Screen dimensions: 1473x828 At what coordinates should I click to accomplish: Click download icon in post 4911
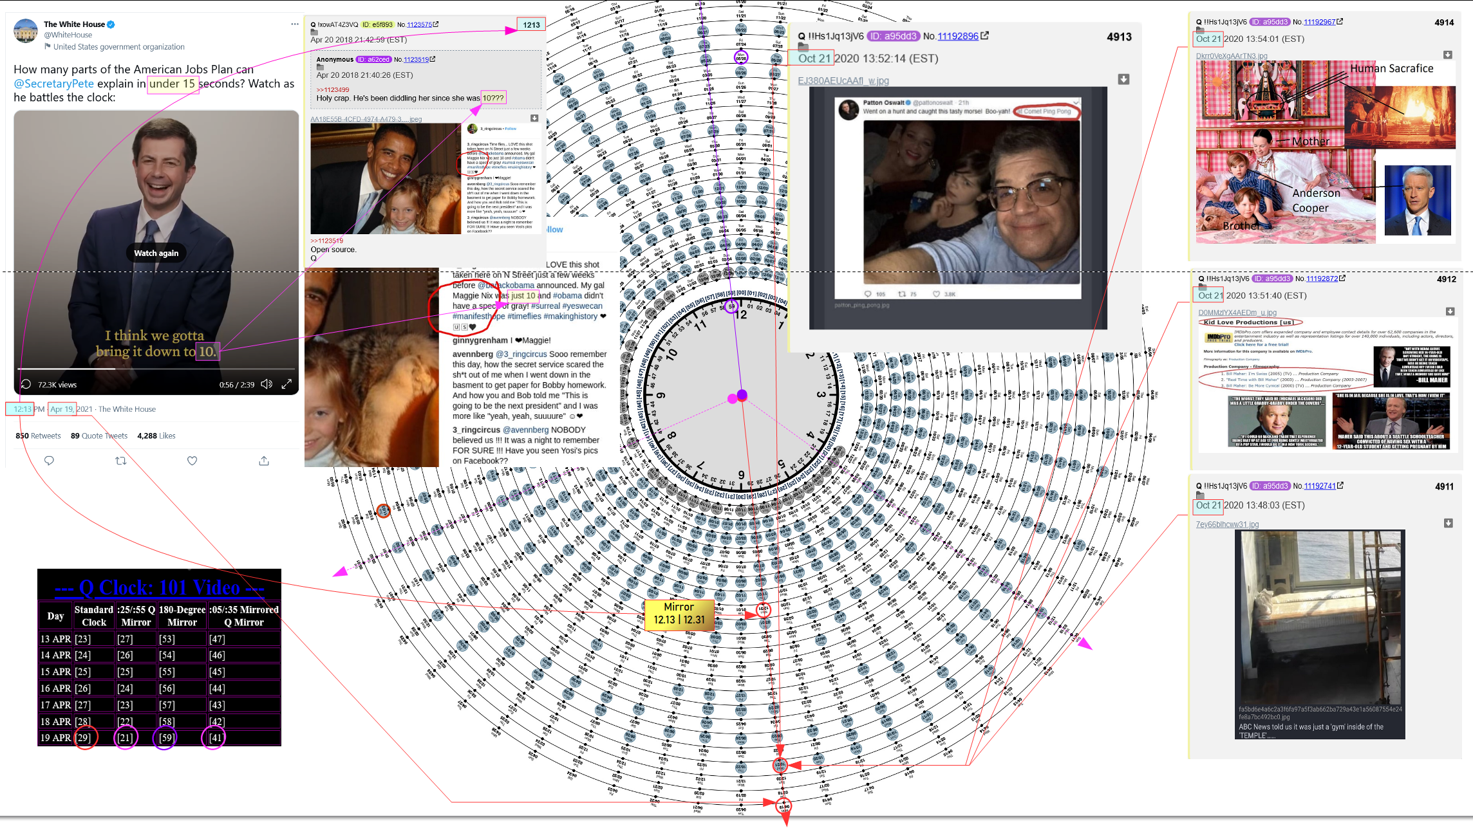[x=1448, y=523]
